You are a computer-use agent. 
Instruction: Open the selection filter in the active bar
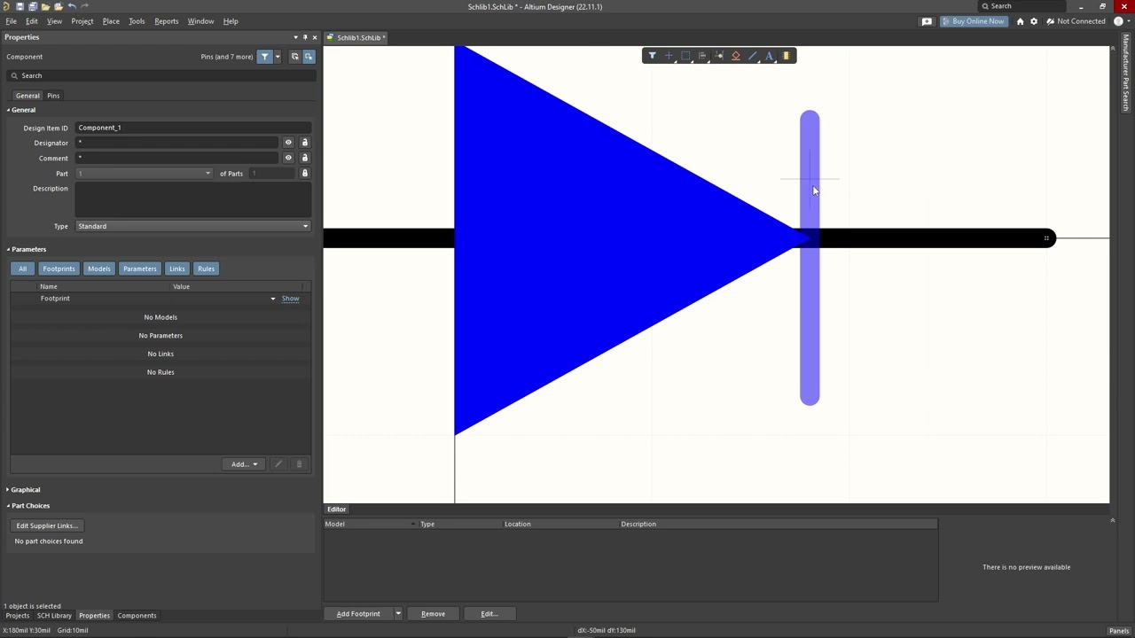[652, 56]
